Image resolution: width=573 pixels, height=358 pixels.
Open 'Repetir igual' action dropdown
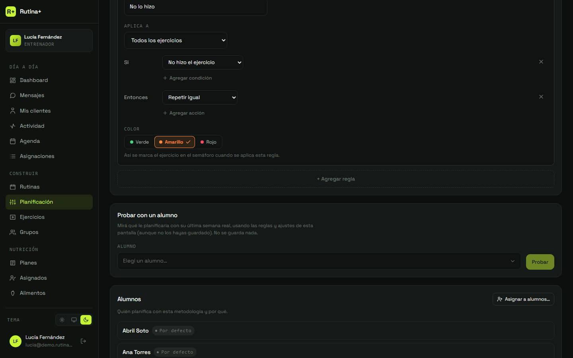point(200,97)
